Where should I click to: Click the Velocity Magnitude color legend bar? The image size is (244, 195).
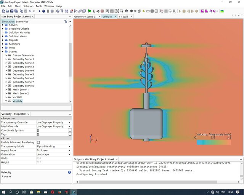pyautogui.click(x=214, y=142)
